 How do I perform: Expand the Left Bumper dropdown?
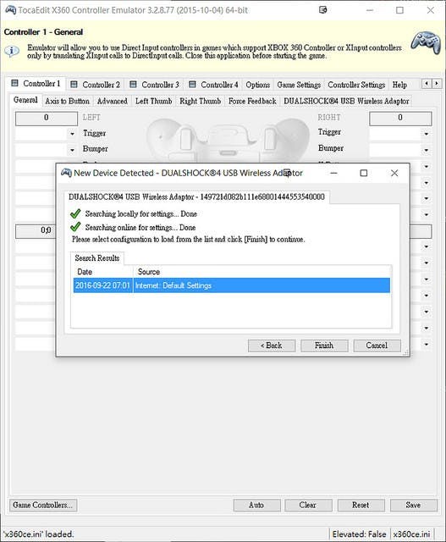coord(72,150)
